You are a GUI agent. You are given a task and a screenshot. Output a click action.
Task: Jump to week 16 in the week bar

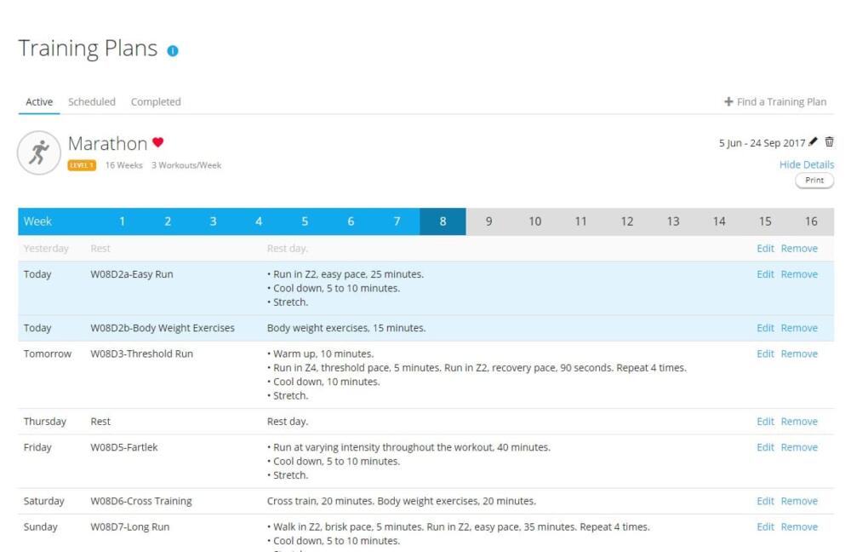(811, 221)
